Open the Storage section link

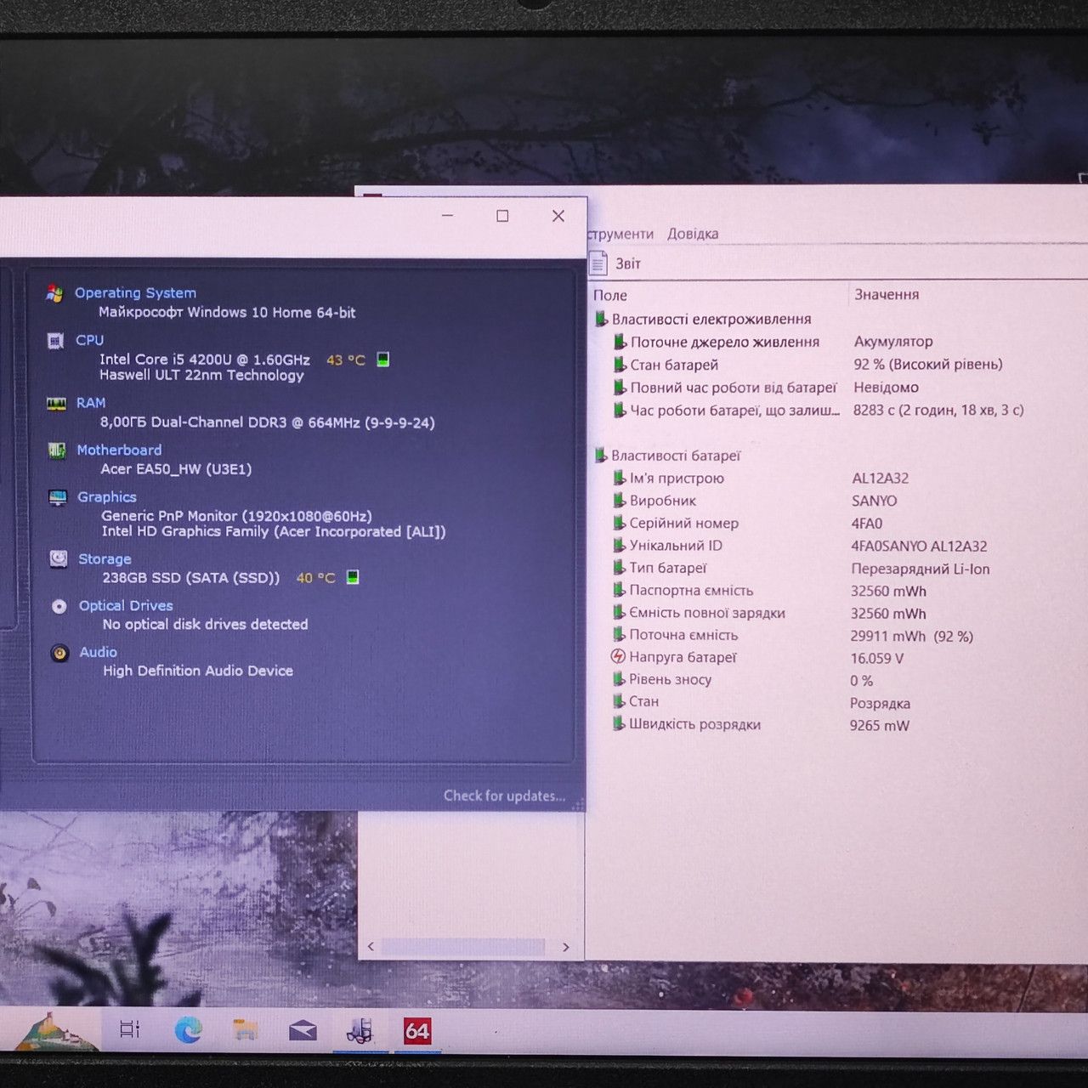click(105, 559)
